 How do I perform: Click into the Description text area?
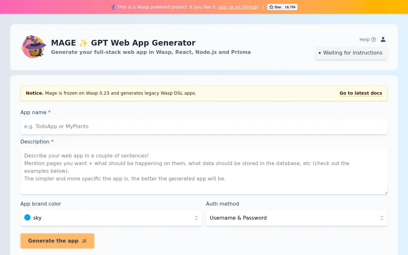[x=204, y=171]
